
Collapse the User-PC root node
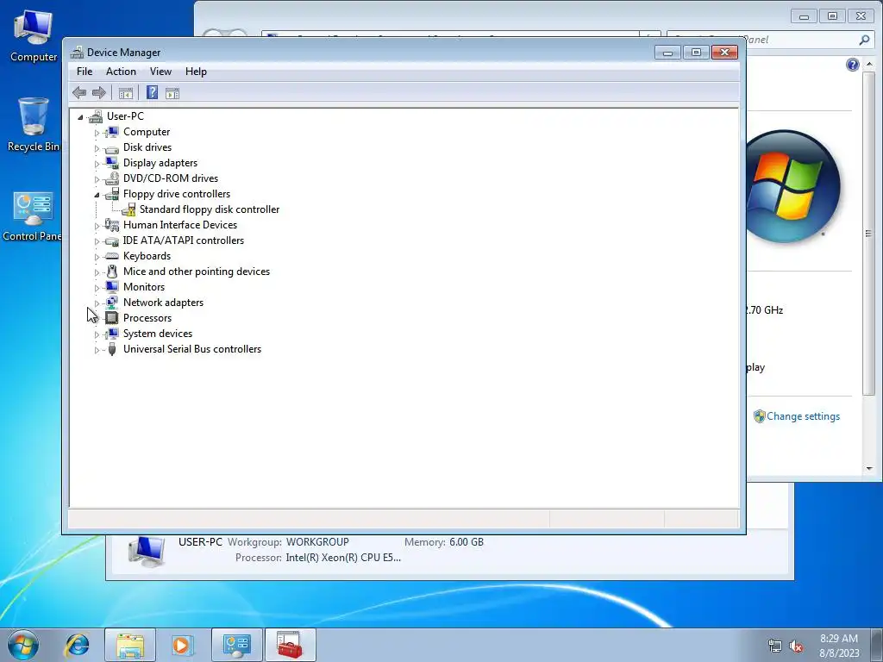(80, 117)
